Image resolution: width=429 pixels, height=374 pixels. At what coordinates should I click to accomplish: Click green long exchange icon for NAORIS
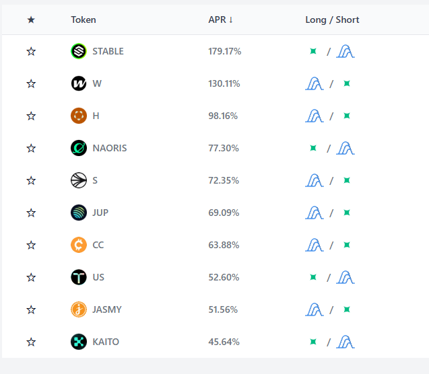tap(313, 148)
